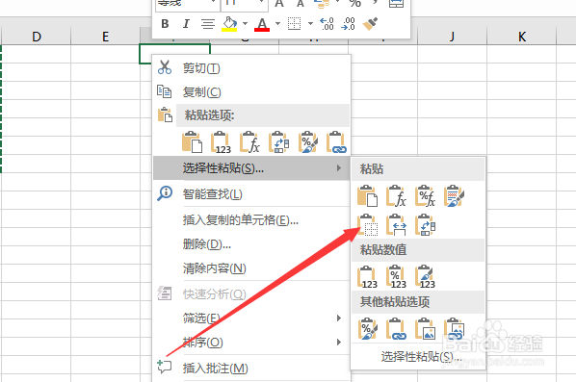Click the paste transpose icon under 粘贴选项

tap(278, 142)
